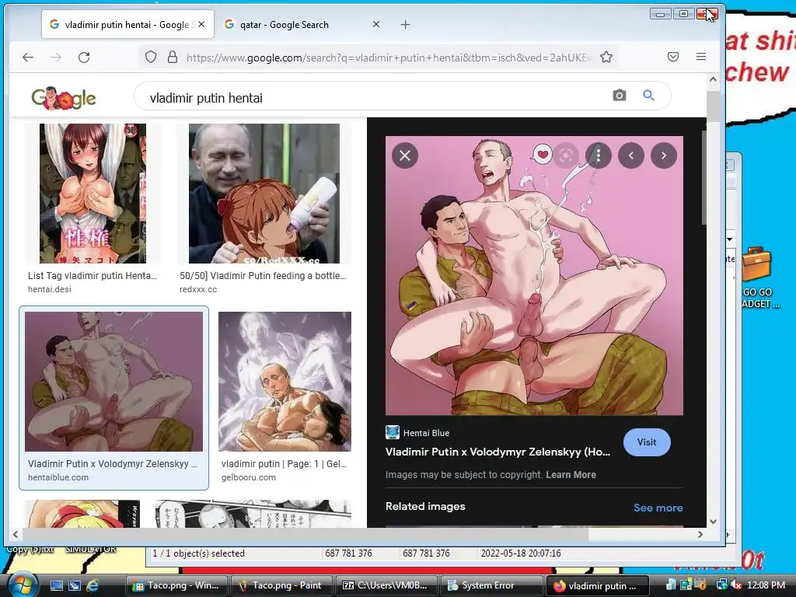Click Switch between windows quick launch icon
This screenshot has height=597, width=796.
(x=74, y=585)
